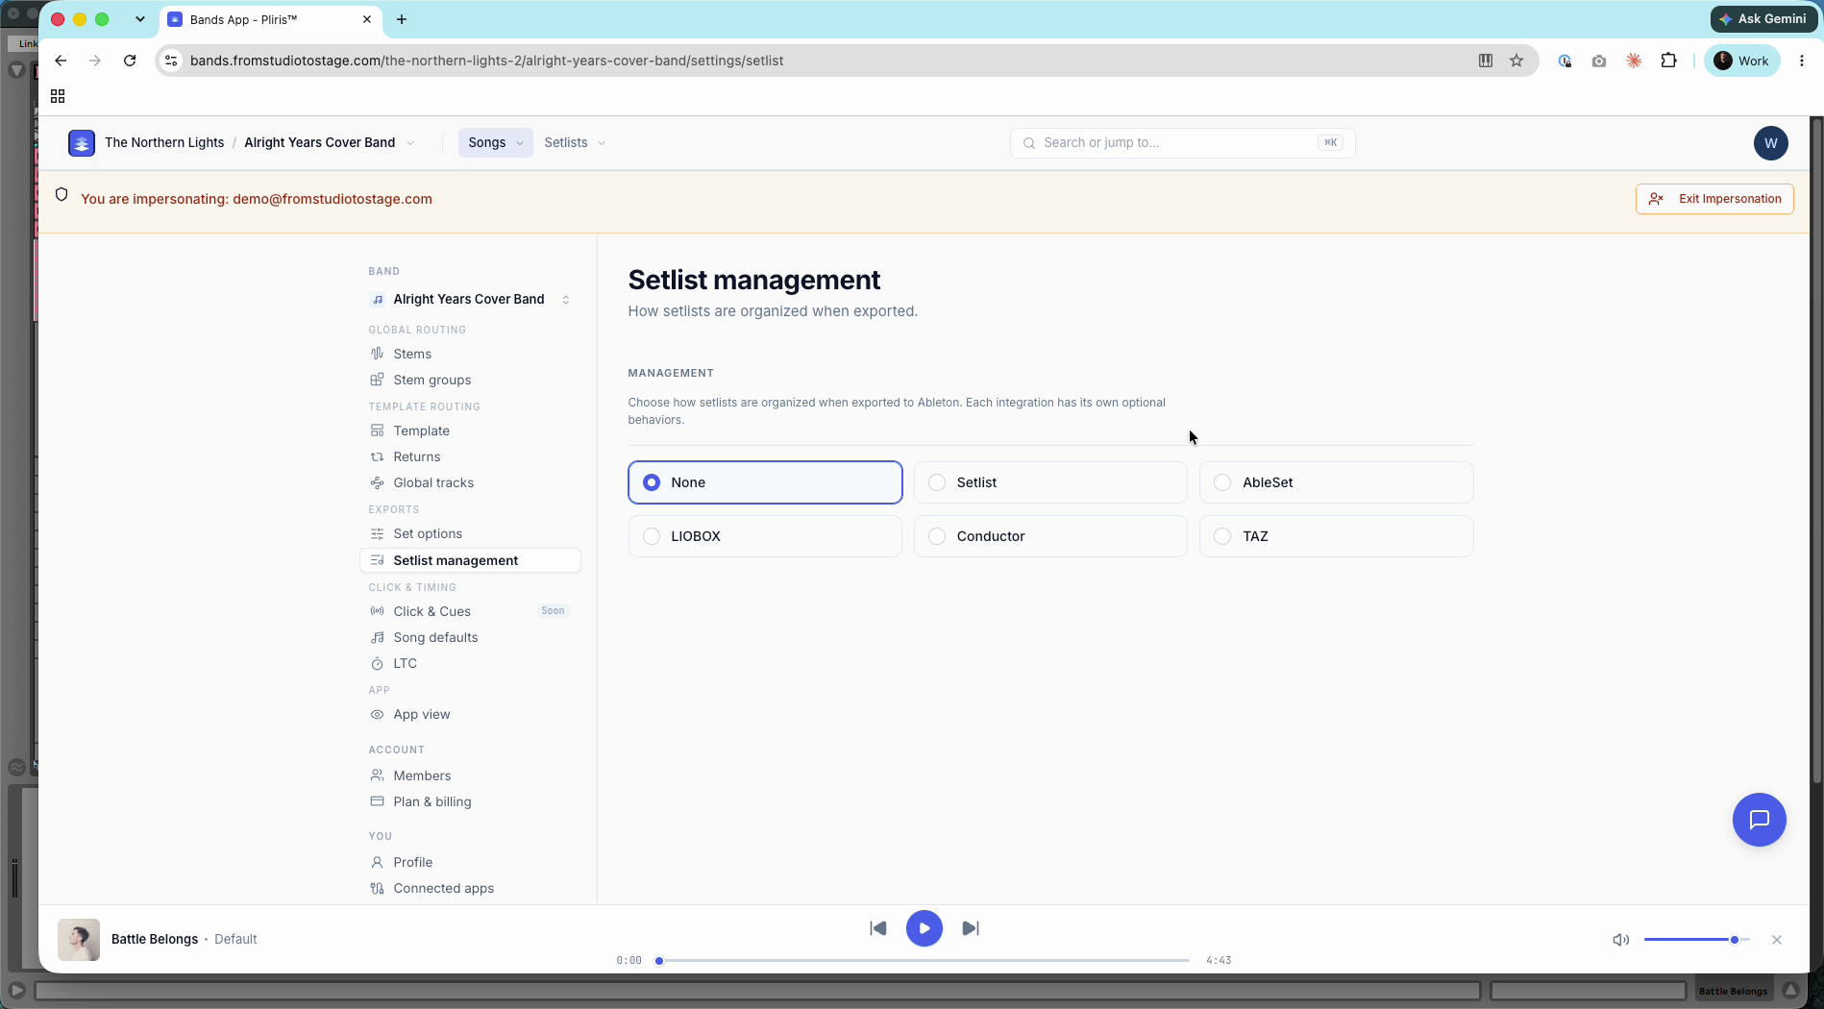1824x1009 pixels.
Task: Click the reading mode icon in address bar
Action: point(1486,61)
